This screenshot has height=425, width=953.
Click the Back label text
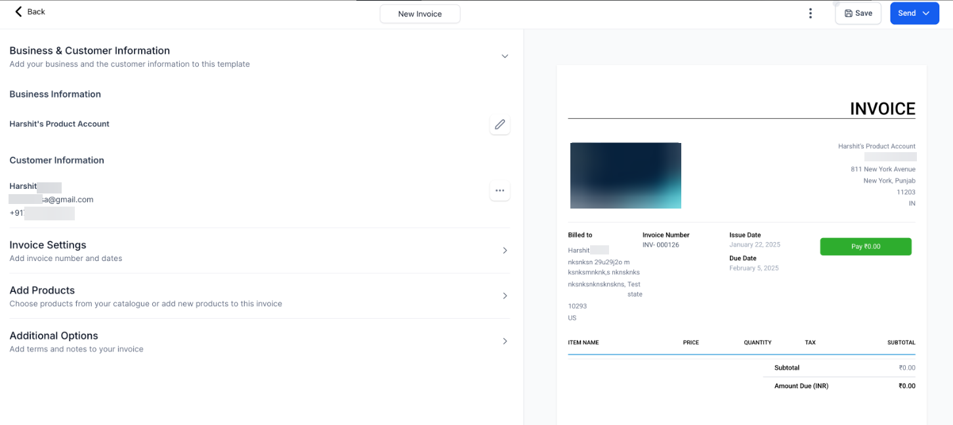(36, 12)
